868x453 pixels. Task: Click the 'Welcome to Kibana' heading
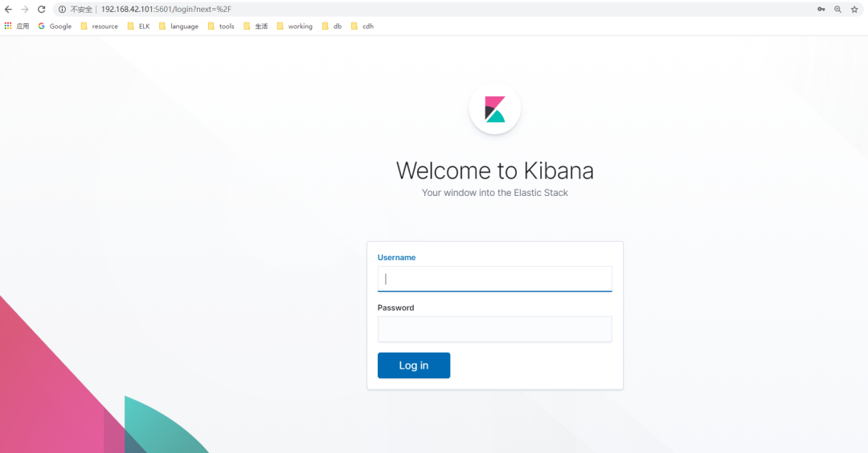pos(495,170)
